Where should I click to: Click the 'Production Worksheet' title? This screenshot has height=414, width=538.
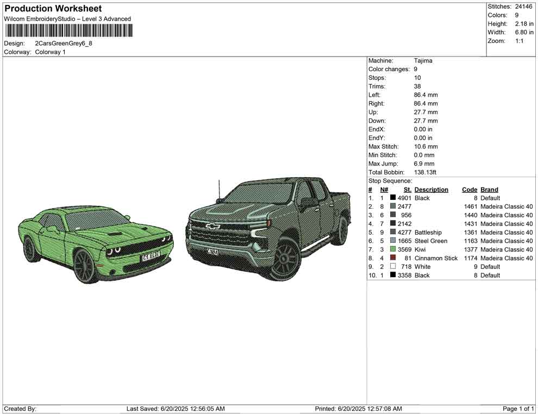click(53, 9)
